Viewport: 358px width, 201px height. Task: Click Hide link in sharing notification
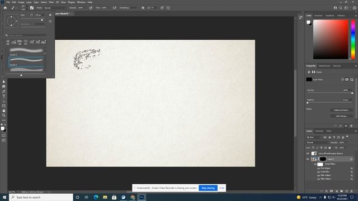222,188
